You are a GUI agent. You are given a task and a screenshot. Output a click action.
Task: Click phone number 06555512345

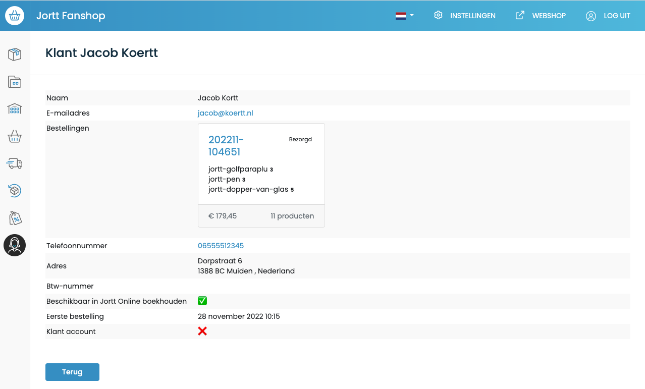[x=221, y=246]
